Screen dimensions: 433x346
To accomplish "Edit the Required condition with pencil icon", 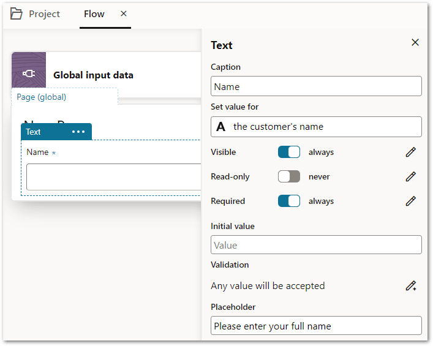I will [410, 201].
